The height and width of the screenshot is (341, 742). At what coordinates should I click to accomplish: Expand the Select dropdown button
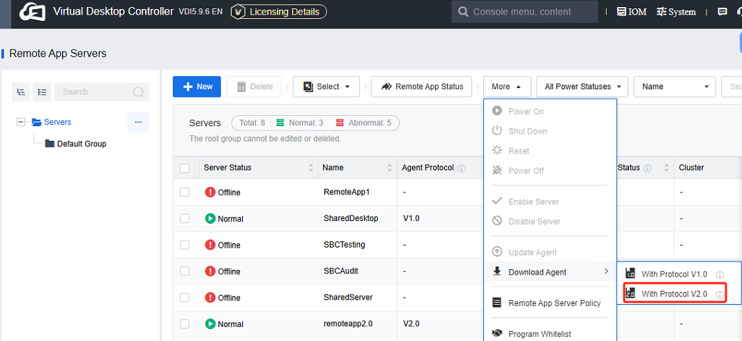[x=326, y=86]
